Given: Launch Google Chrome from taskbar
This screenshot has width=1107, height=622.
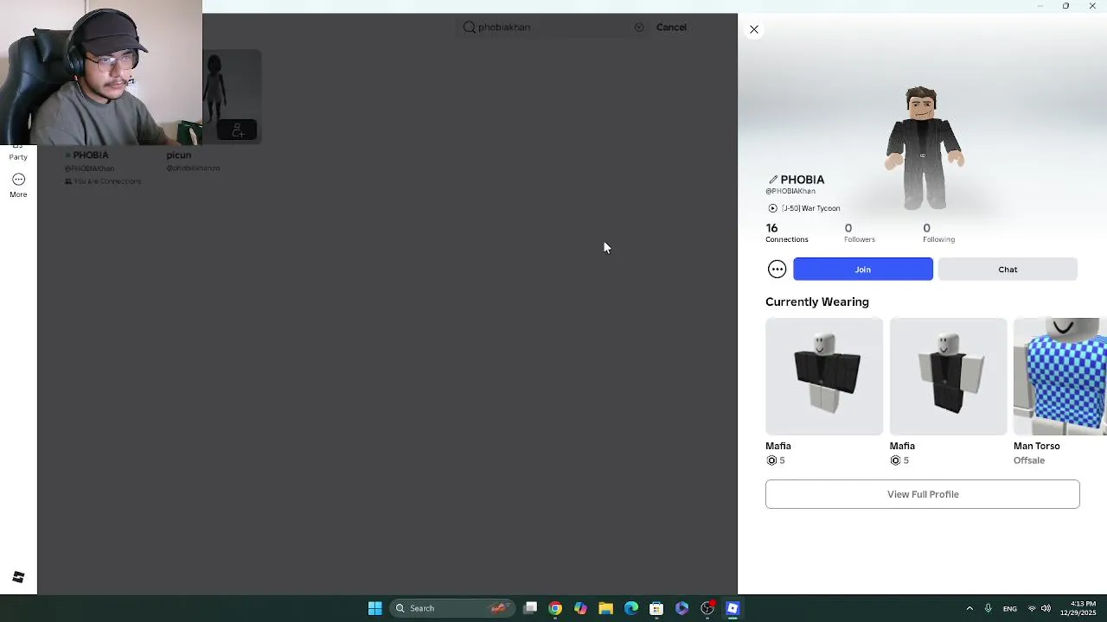Looking at the screenshot, I should 555,608.
